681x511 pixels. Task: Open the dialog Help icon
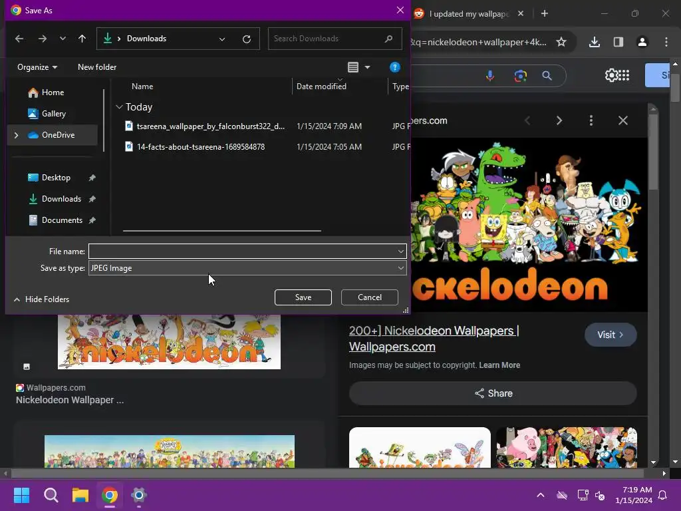pyautogui.click(x=395, y=67)
